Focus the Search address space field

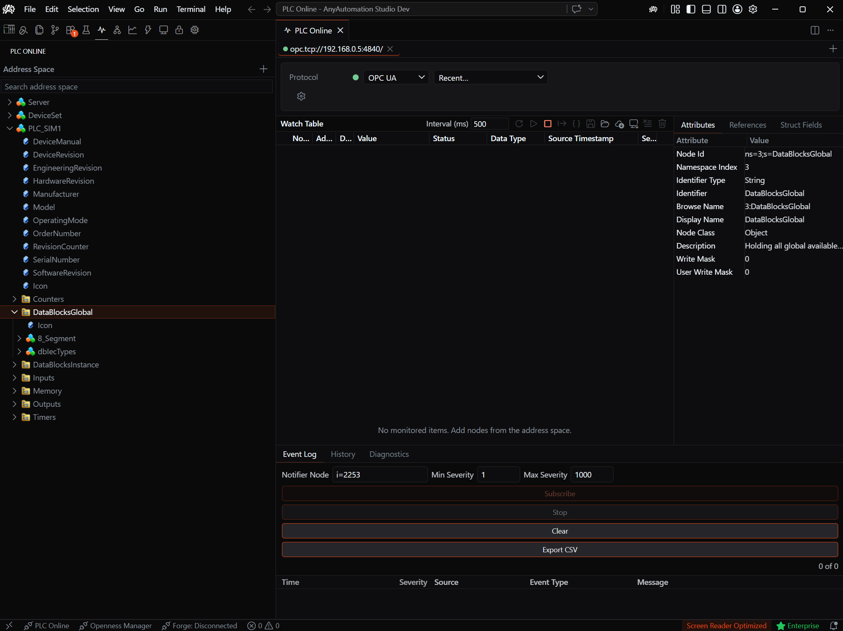click(137, 87)
